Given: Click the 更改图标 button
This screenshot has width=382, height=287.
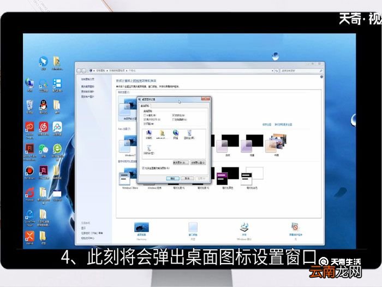Looking at the screenshot, I should (x=181, y=162).
